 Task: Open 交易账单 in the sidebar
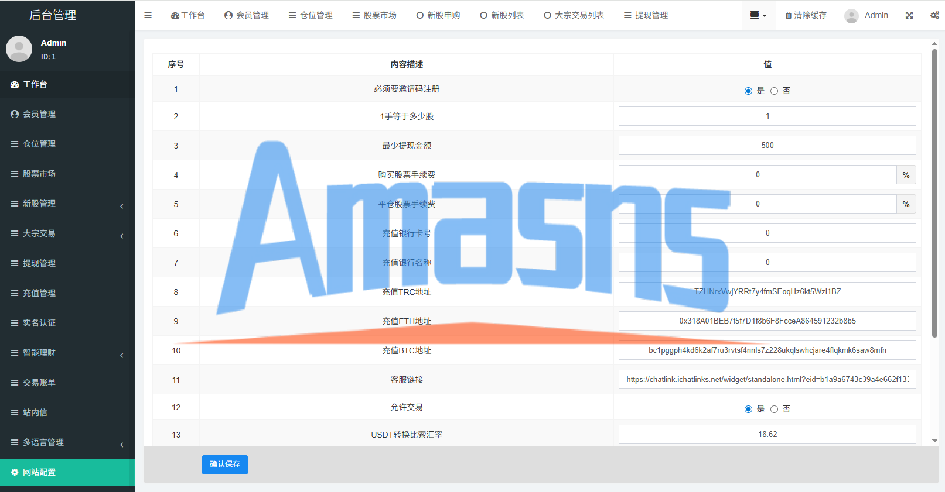[67, 383]
